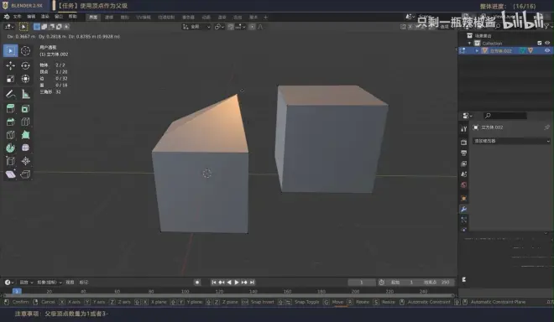Select the Bevel tool
554x322 pixels.
[x=11, y=122]
